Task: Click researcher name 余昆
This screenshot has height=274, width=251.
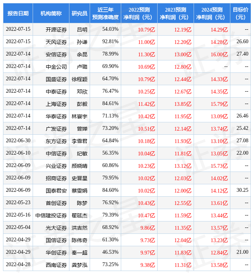Action: point(82,54)
